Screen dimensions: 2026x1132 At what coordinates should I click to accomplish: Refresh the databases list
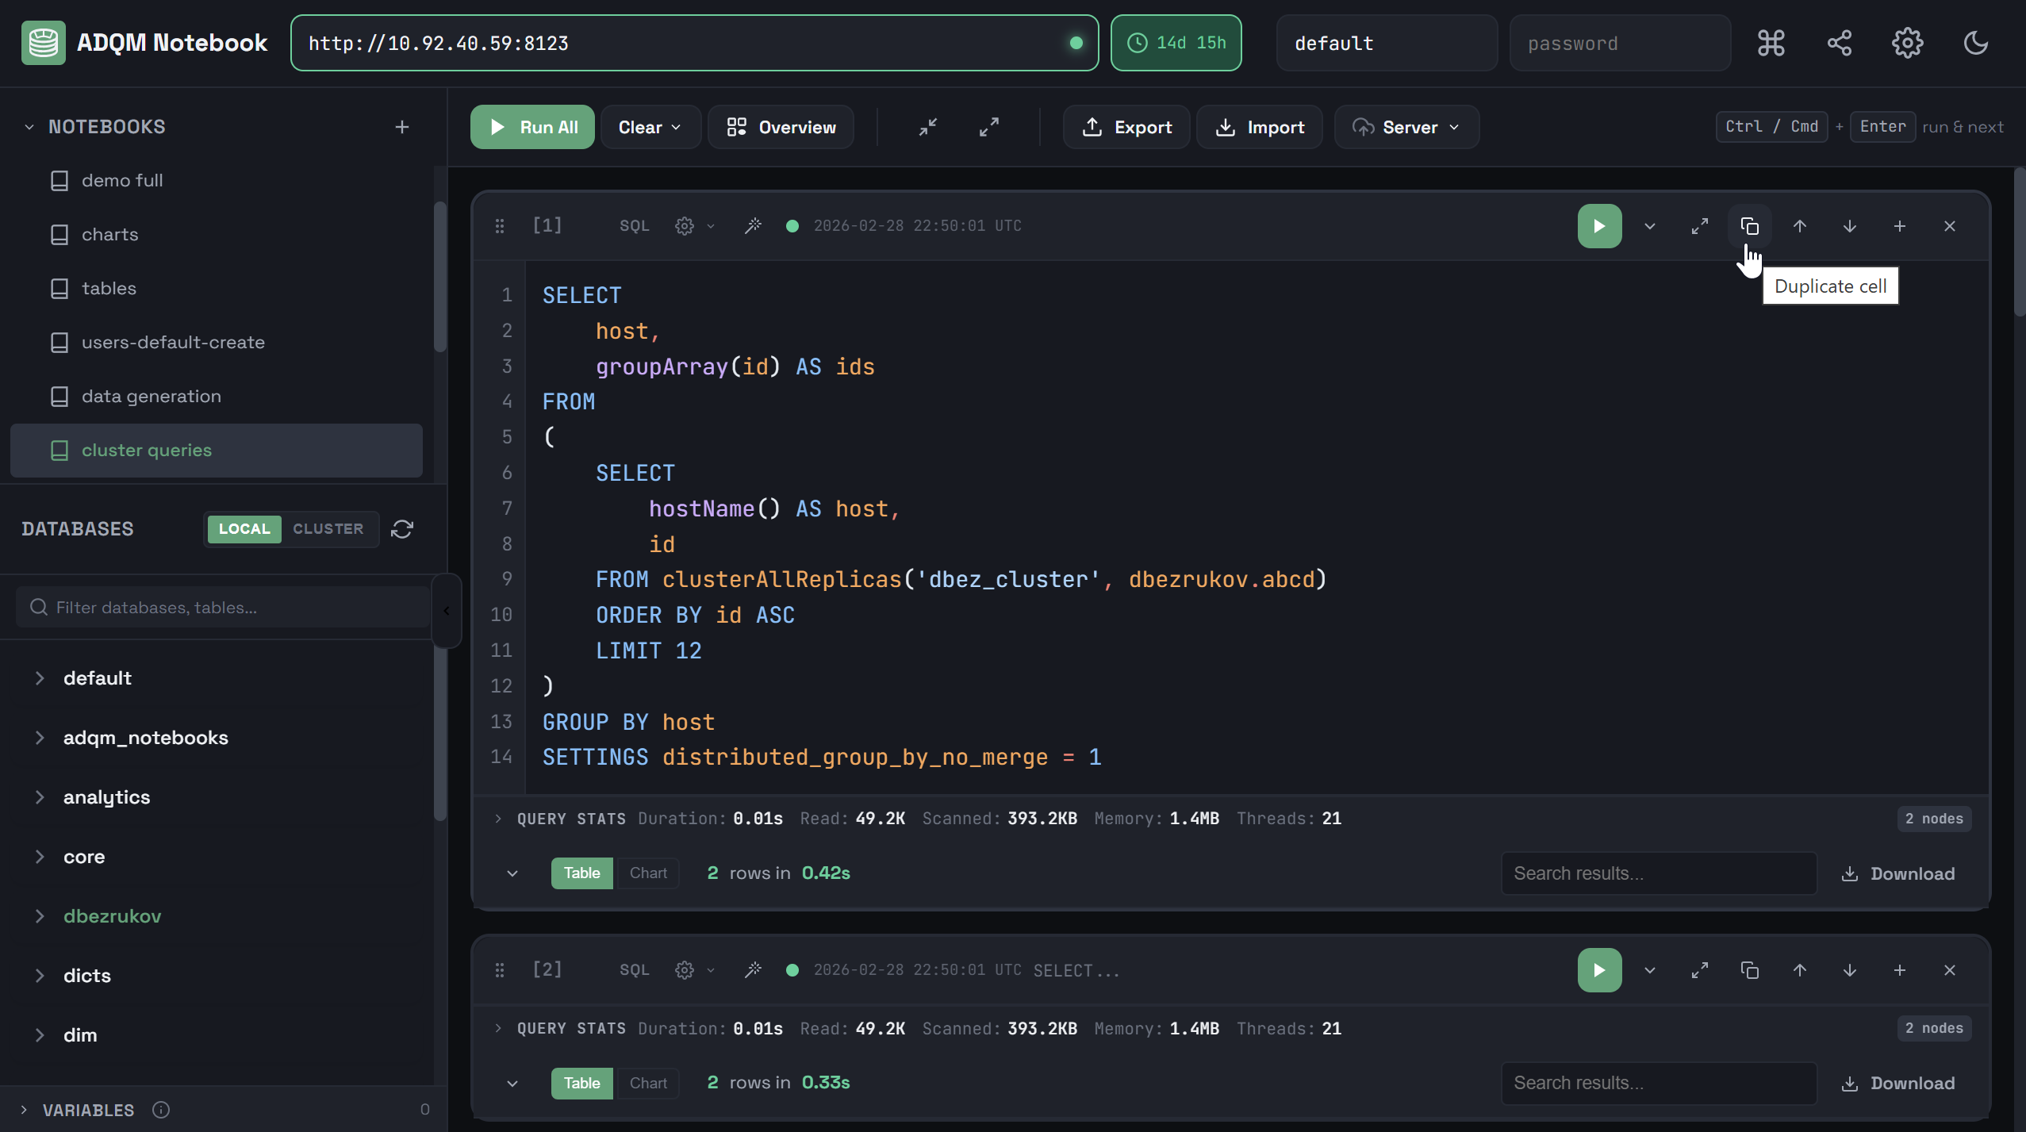pyautogui.click(x=402, y=529)
